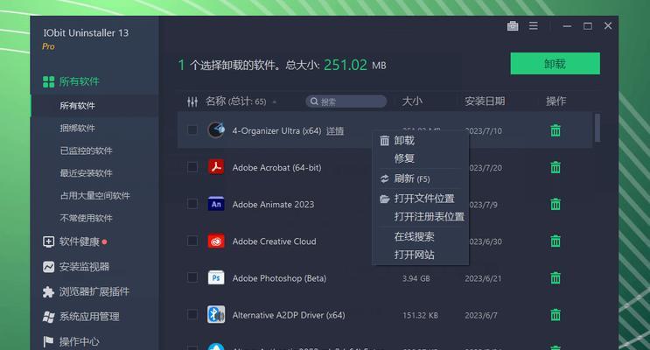Click the Adobe Animate An icon

(216, 204)
